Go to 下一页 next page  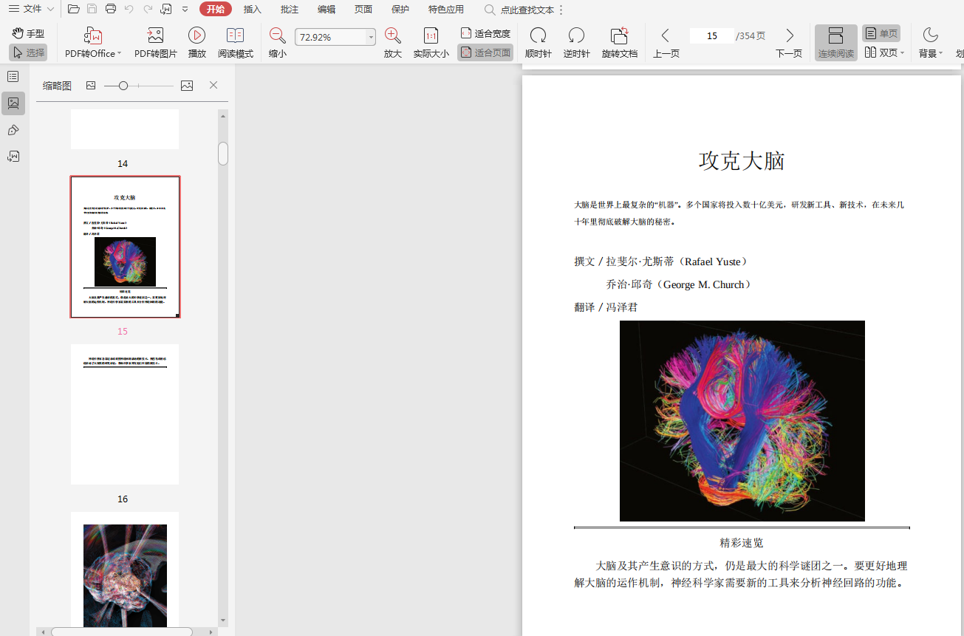pos(789,42)
